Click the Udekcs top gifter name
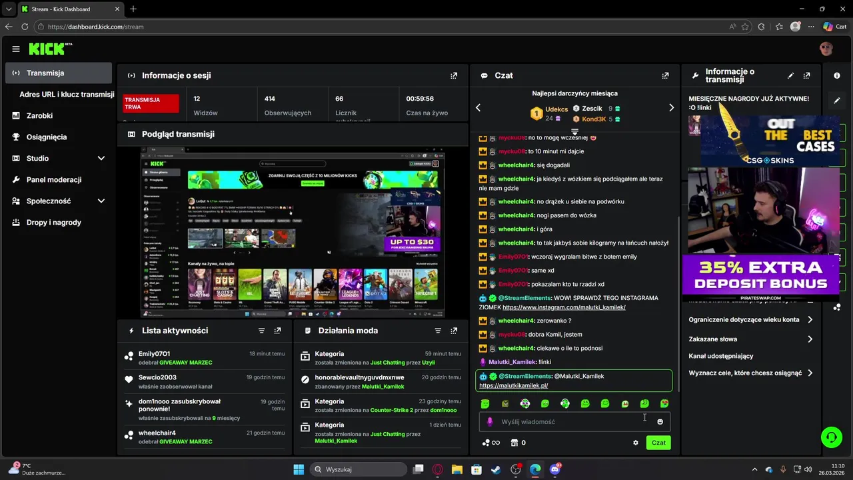The image size is (853, 480). pos(556,109)
